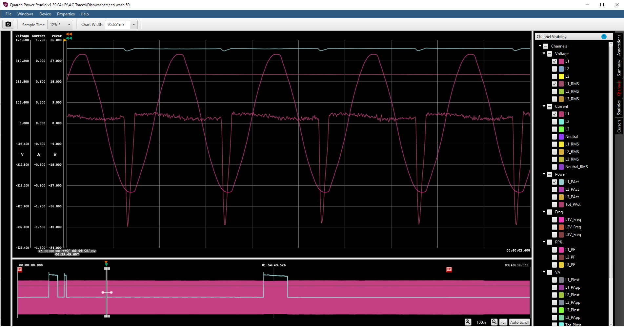
Task: Collapse the Channels tree root
Action: [x=540, y=46]
